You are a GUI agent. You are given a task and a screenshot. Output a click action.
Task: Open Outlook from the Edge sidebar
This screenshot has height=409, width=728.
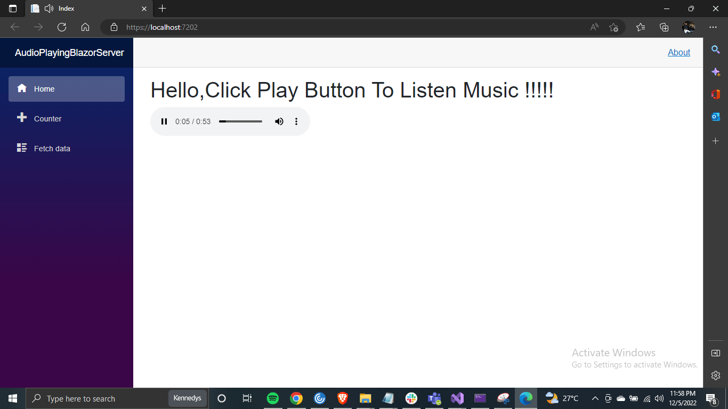[x=715, y=116]
